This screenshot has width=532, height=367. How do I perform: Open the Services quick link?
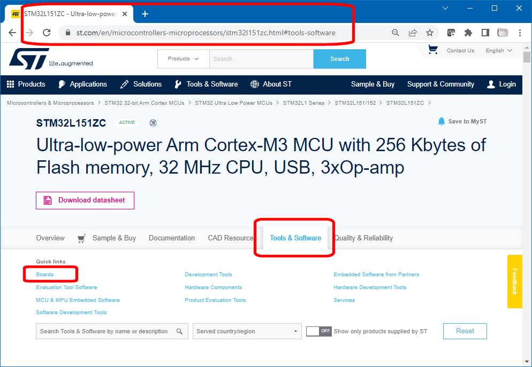[x=344, y=300]
